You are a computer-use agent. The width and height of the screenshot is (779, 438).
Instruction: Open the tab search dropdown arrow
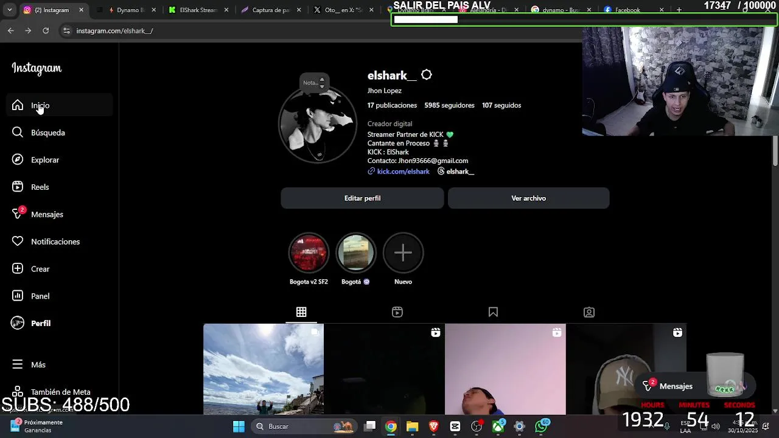click(9, 10)
